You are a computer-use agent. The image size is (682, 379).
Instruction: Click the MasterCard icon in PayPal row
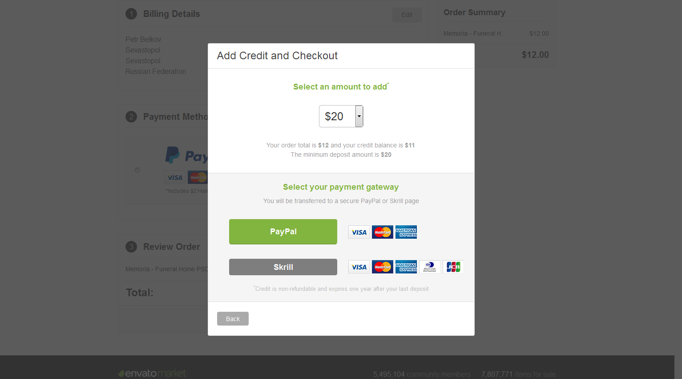point(383,232)
